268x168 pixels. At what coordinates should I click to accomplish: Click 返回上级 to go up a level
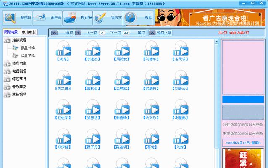coord(160,33)
